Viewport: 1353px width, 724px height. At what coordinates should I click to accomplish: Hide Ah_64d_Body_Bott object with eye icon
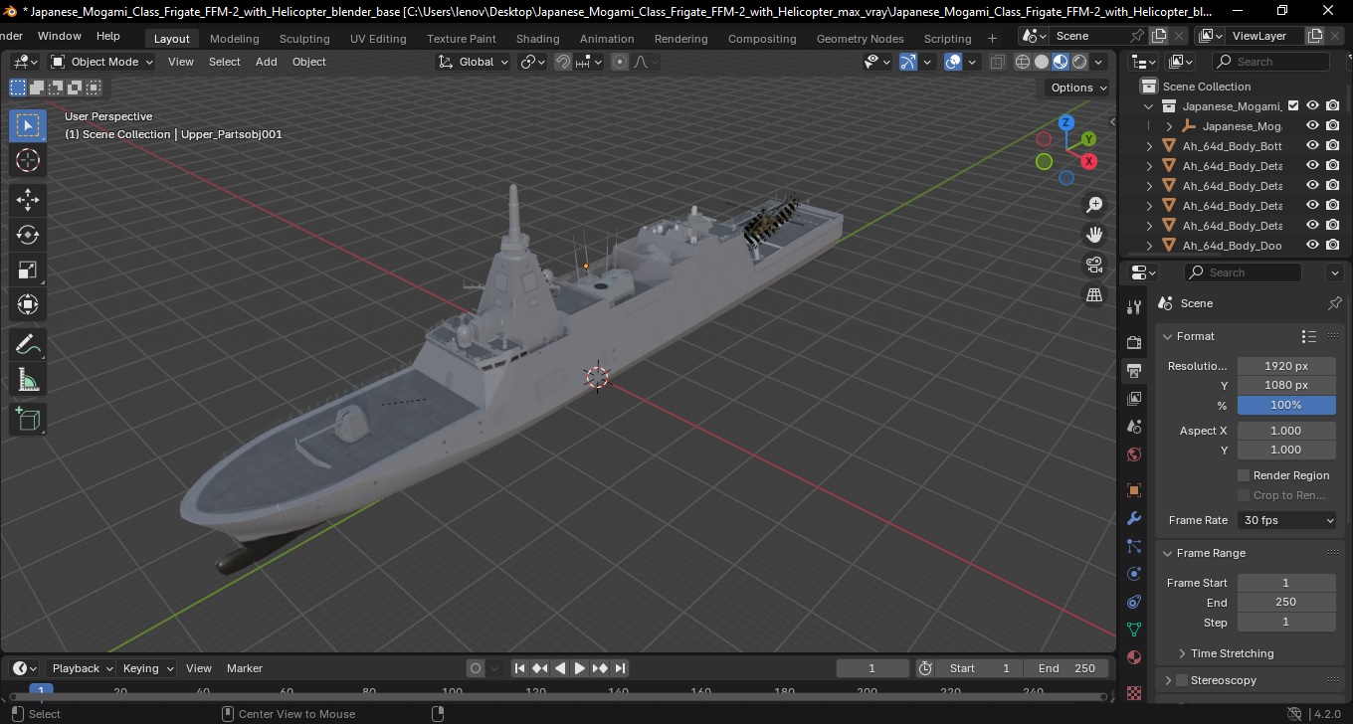(x=1313, y=145)
